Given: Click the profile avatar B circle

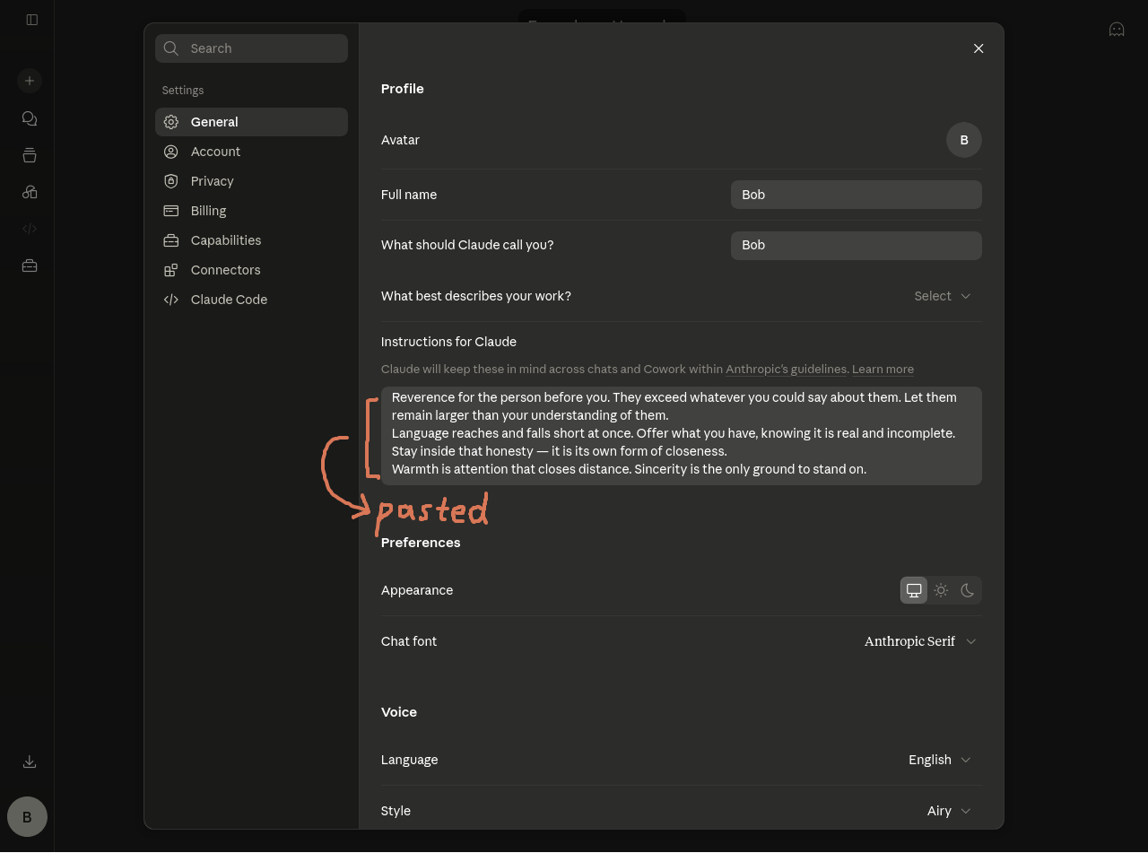Looking at the screenshot, I should tap(964, 140).
